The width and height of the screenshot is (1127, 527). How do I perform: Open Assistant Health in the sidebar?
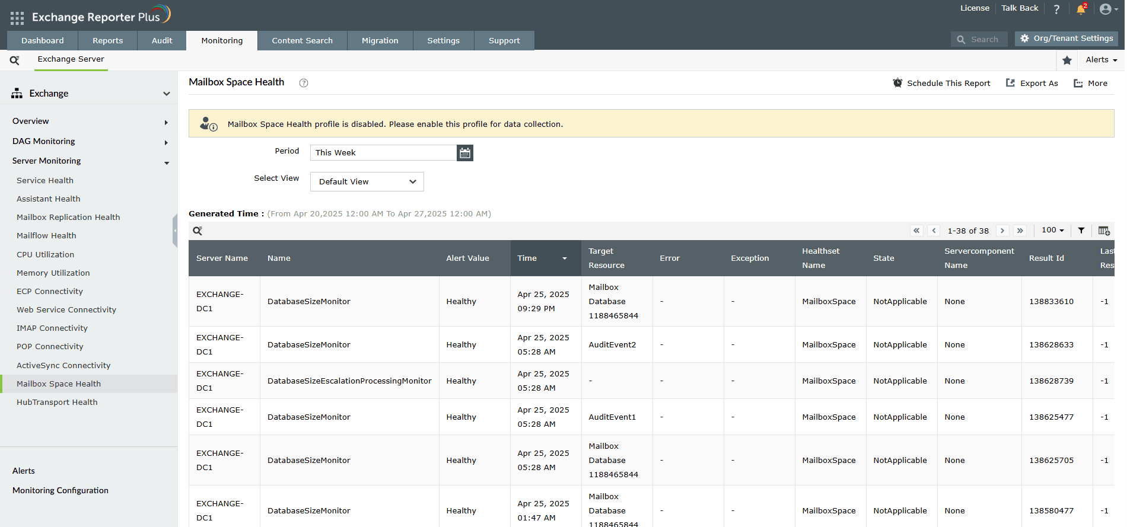coord(49,199)
